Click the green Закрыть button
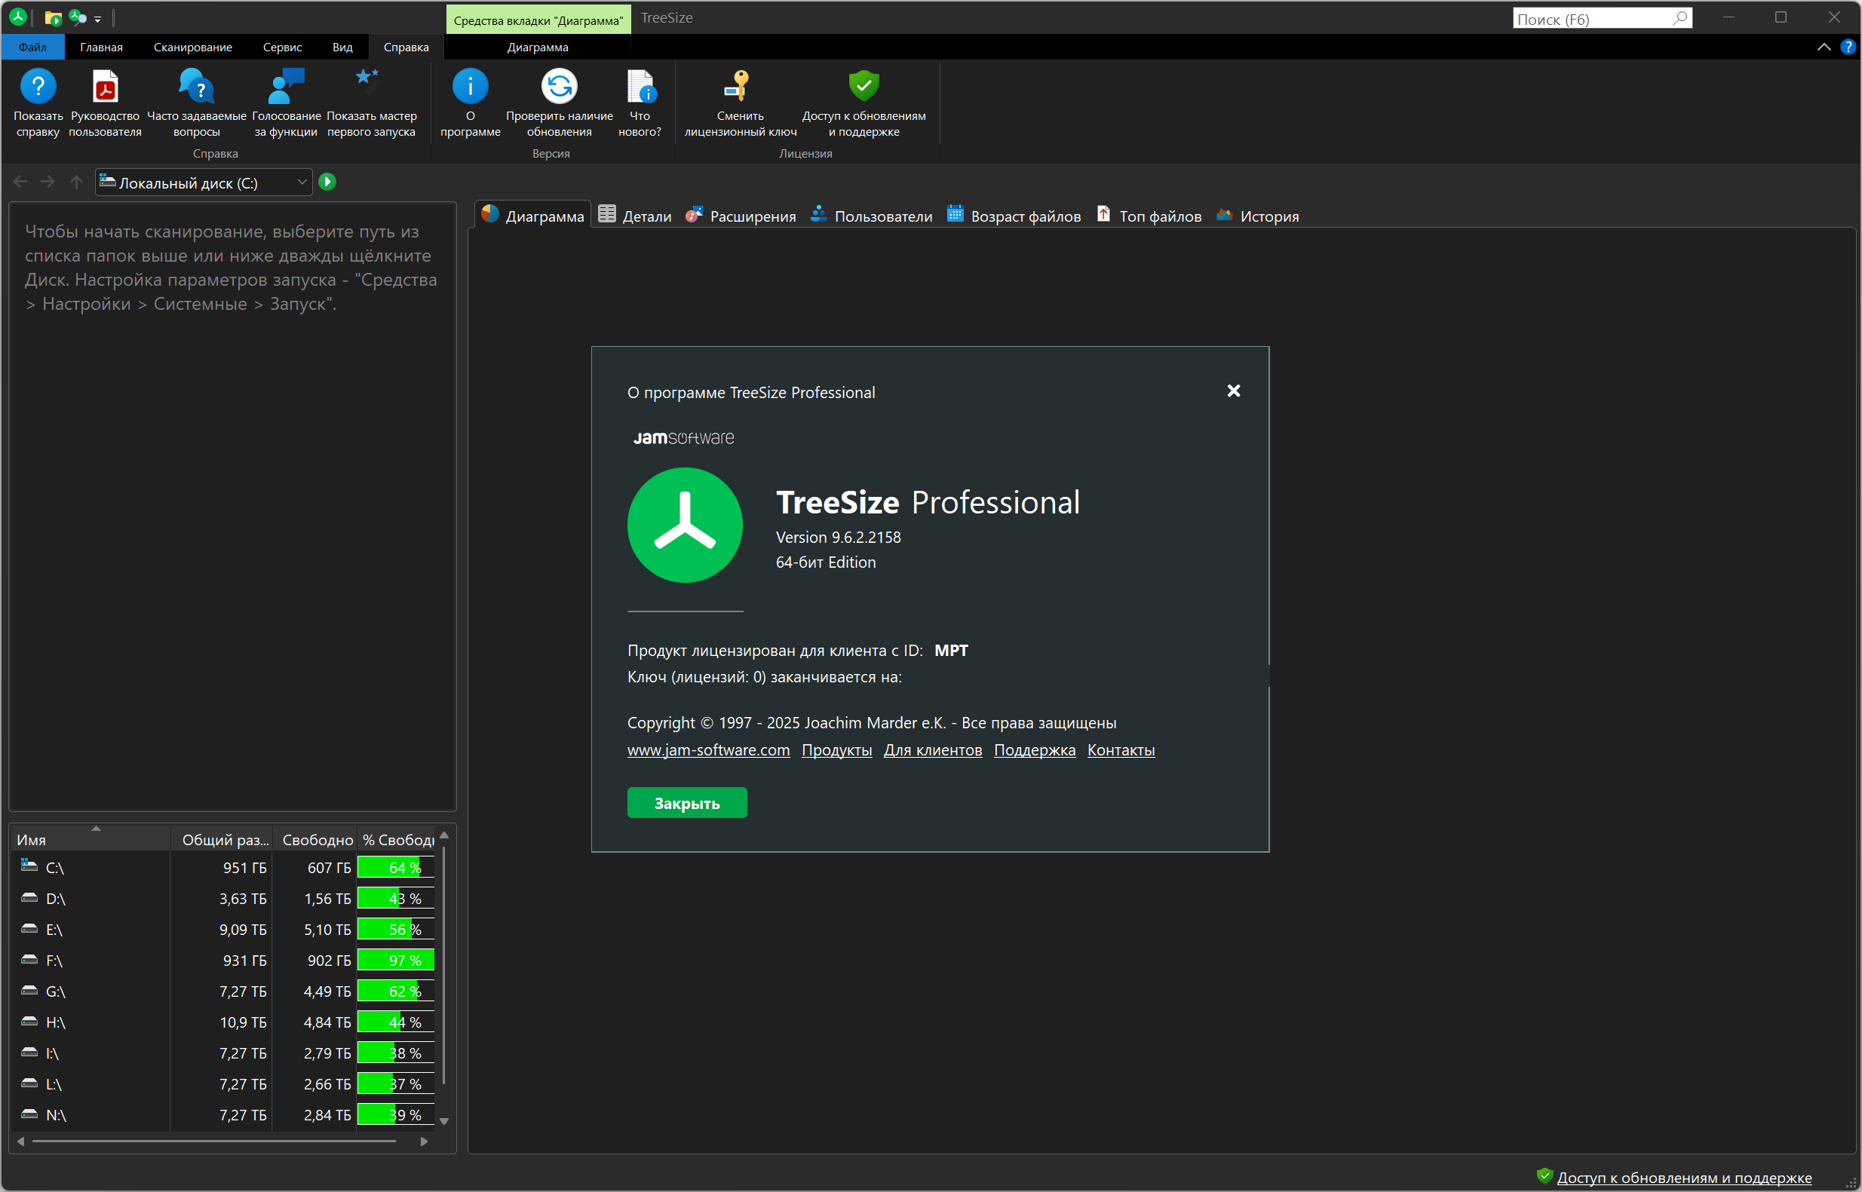This screenshot has width=1862, height=1192. [x=687, y=803]
